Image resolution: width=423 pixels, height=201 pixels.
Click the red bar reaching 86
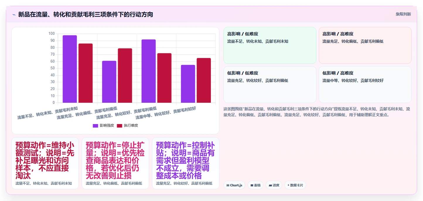86,73
